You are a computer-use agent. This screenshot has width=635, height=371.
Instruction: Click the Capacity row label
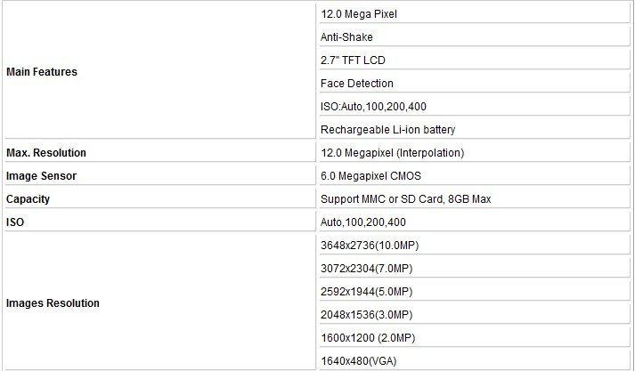(x=28, y=199)
